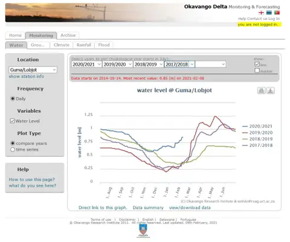The image size is (290, 242).
Task: Select the time series radio button
Action: (13, 150)
